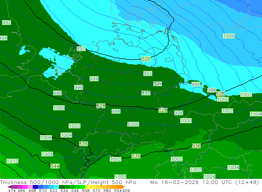The image size is (262, 192).
Task: Click the orange arrow at legend end
Action: coord(123,187)
